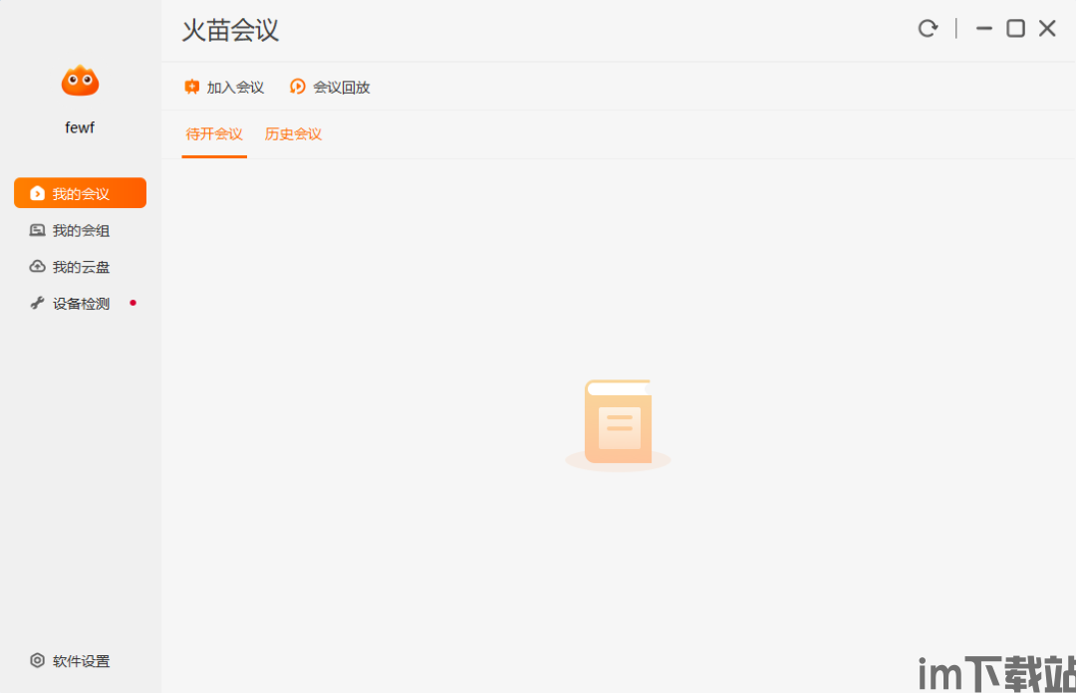The width and height of the screenshot is (1076, 693).
Task: Open 我的云盘 in the sidebar
Action: [81, 267]
